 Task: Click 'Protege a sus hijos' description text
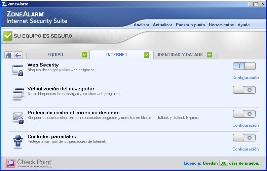67,141
